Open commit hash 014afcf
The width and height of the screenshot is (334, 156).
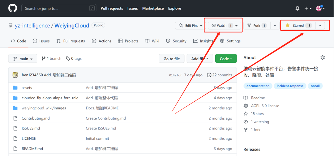tap(176, 75)
